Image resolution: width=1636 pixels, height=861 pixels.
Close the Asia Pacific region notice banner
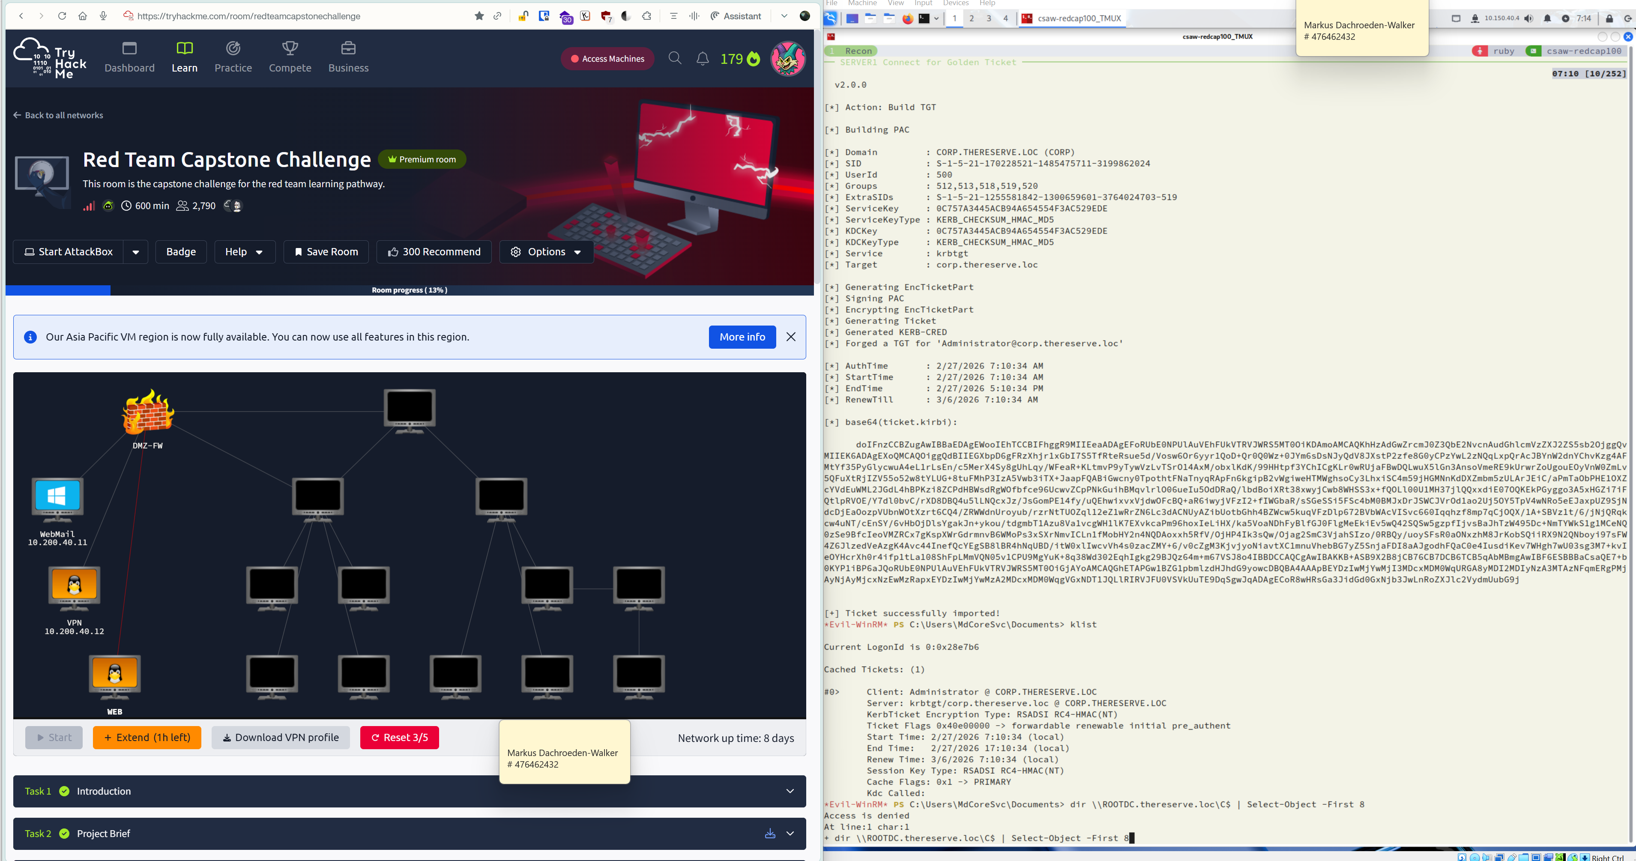[791, 337]
